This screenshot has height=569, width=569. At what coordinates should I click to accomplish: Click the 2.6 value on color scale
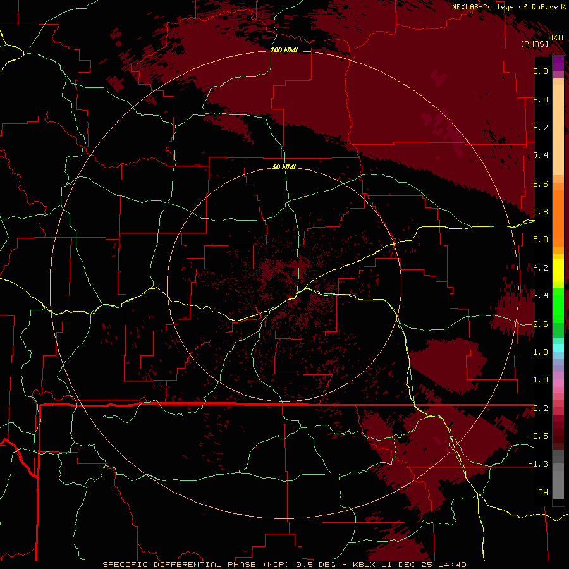tap(541, 324)
